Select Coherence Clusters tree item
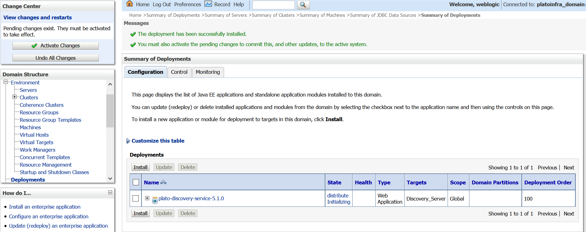This screenshot has height=232, width=586. 41,105
